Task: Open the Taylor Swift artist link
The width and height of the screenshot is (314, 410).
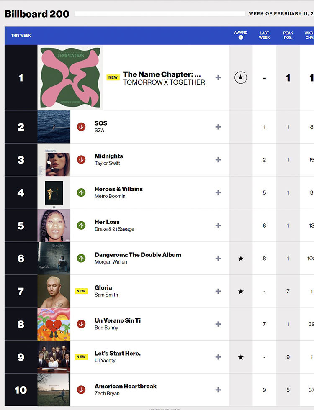Action: 107,164
